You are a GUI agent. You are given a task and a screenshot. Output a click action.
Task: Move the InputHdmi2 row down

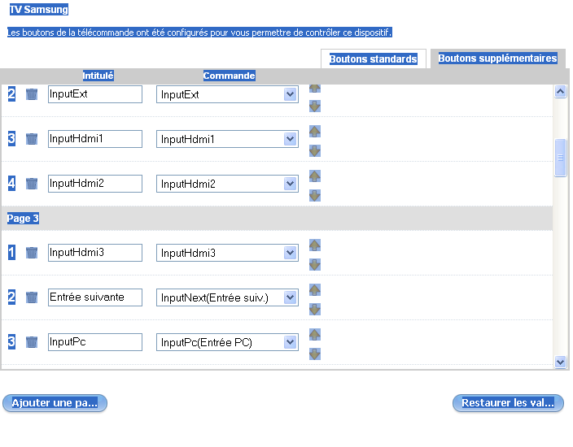pos(315,196)
